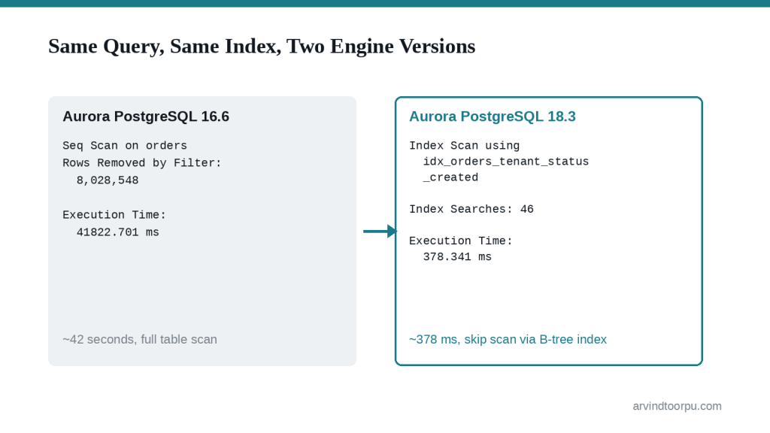Open the arvindtoorpu.com link
Screen dimensions: 770x433
tap(678, 407)
